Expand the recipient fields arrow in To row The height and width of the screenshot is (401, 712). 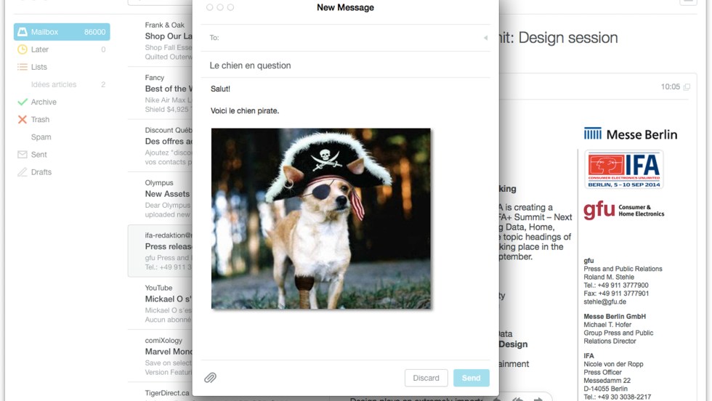(x=485, y=38)
